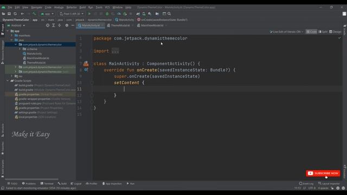Image resolution: width=347 pixels, height=195 pixels.
Task: Open the Resource Manager side tab
Action: coord(2,52)
